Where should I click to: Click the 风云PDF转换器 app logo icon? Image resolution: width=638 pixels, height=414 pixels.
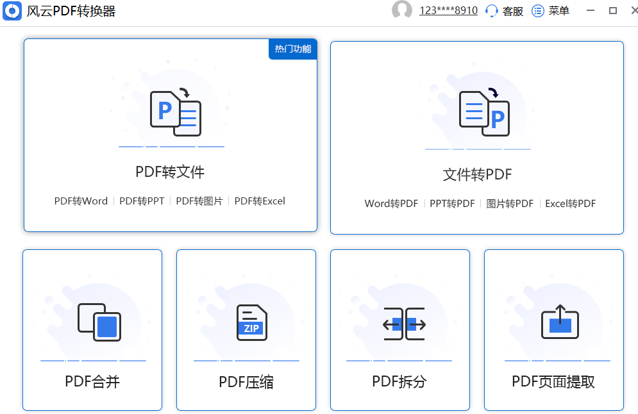tap(12, 10)
